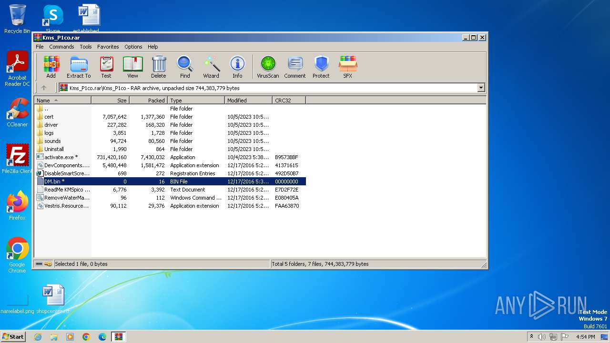Screen dimensions: 610x343
Task: Select the cert folder row
Action: click(x=170, y=117)
